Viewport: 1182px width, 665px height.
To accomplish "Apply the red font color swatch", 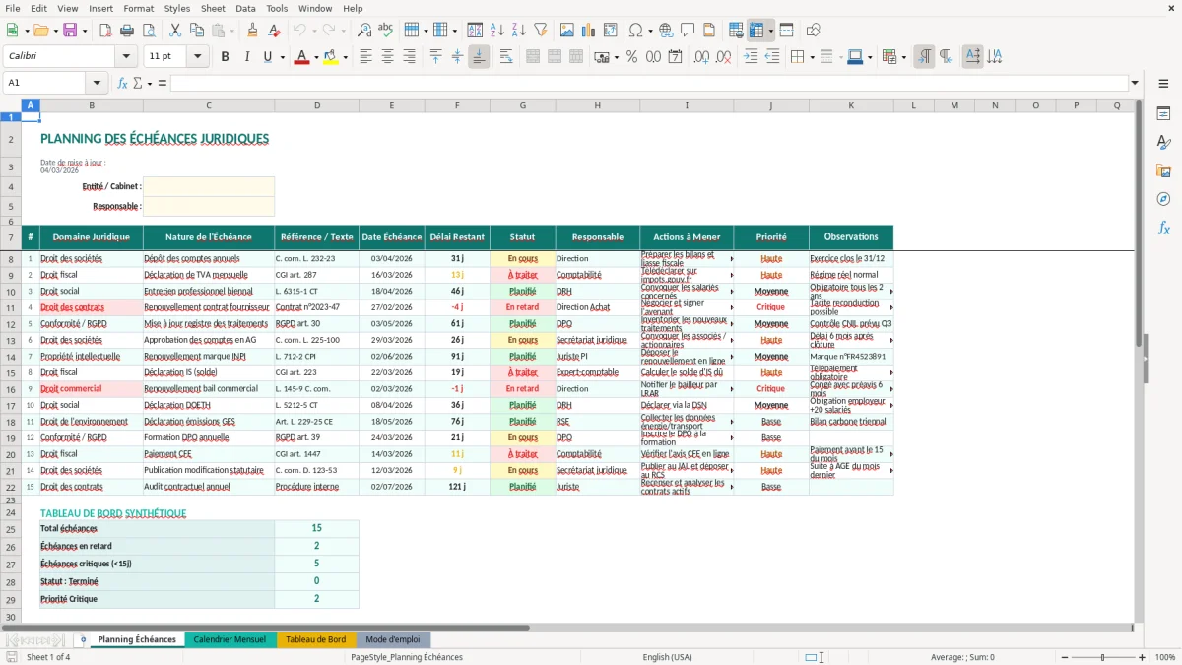I will pyautogui.click(x=301, y=57).
